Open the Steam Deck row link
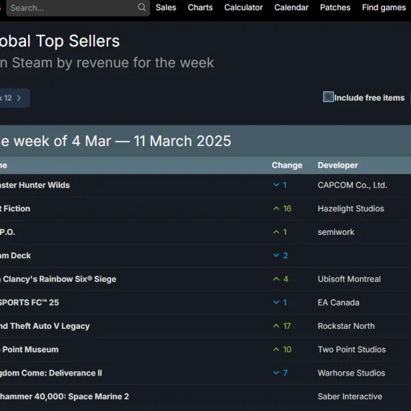 16,256
